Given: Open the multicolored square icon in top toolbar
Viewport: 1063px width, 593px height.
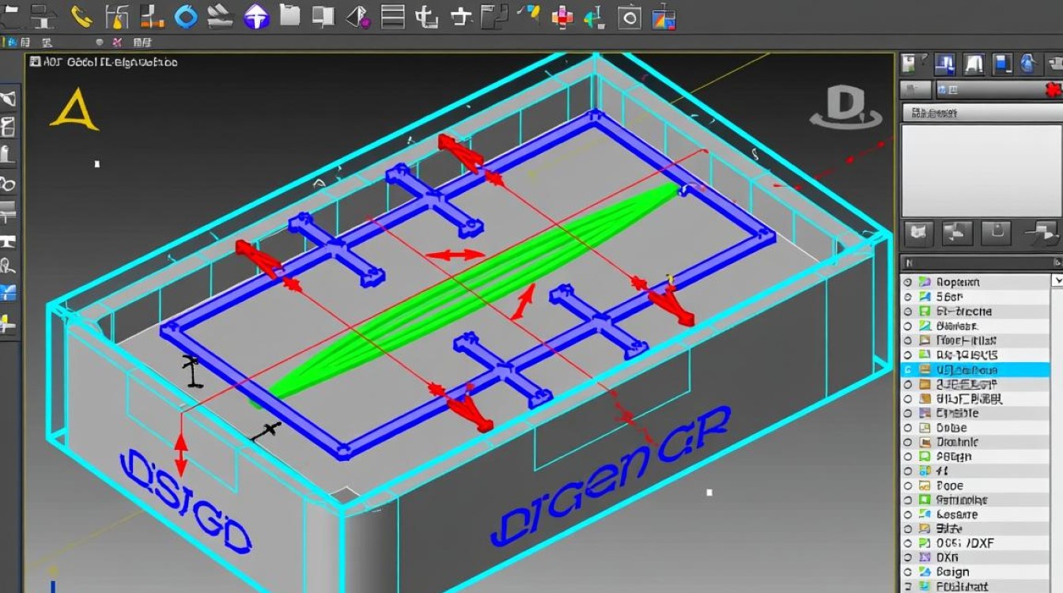Looking at the screenshot, I should pyautogui.click(x=664, y=17).
